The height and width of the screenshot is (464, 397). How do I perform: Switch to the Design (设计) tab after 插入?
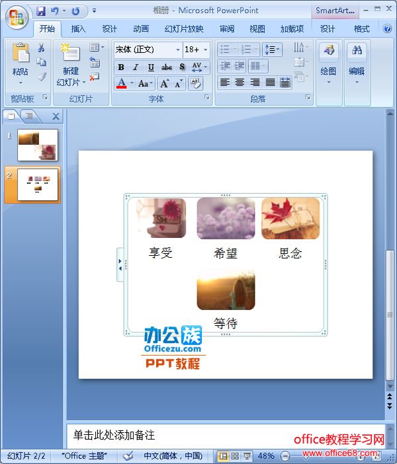coord(110,29)
